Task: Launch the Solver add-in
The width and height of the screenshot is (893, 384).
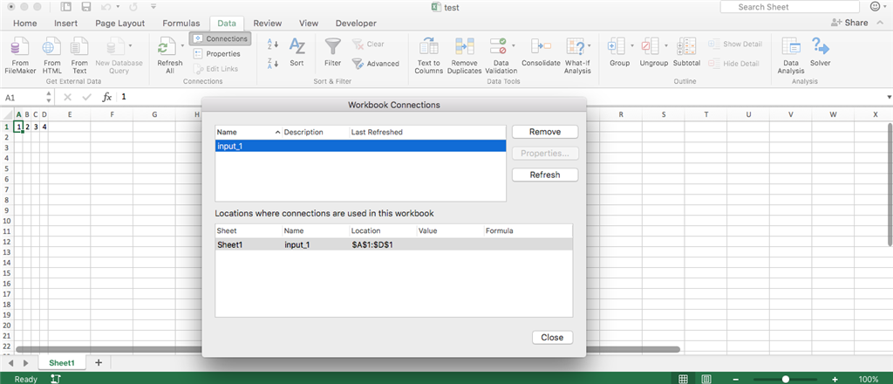Action: (x=820, y=52)
